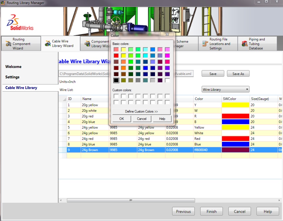Click Define Custom Colors button

(x=141, y=112)
